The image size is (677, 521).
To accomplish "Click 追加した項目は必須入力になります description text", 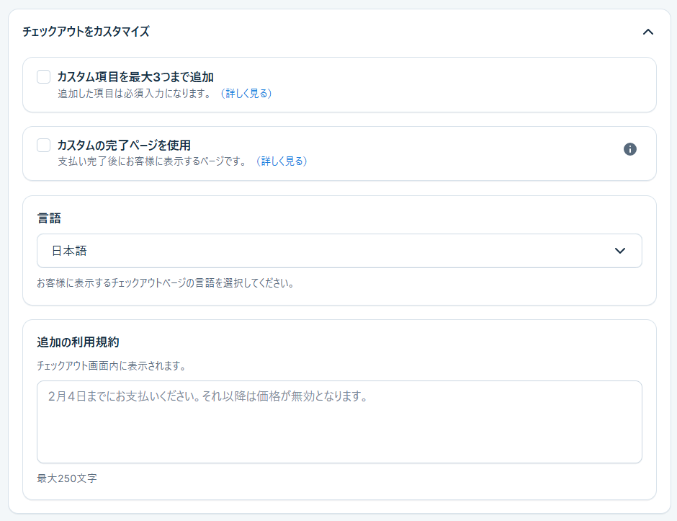I will (x=134, y=94).
